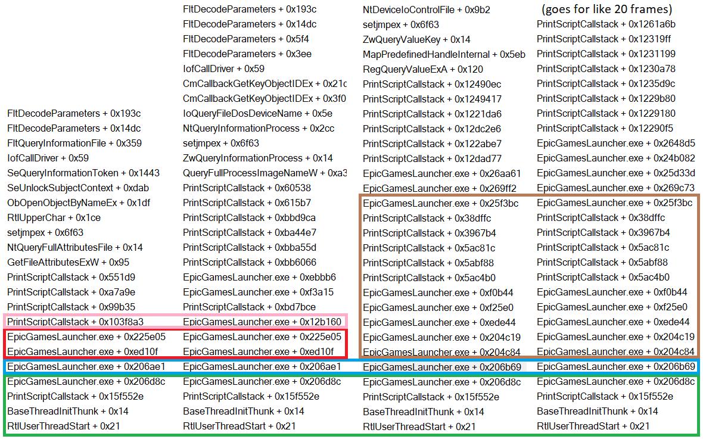Click 'ZwQueryValueKey + 0x14' entry

[416, 39]
